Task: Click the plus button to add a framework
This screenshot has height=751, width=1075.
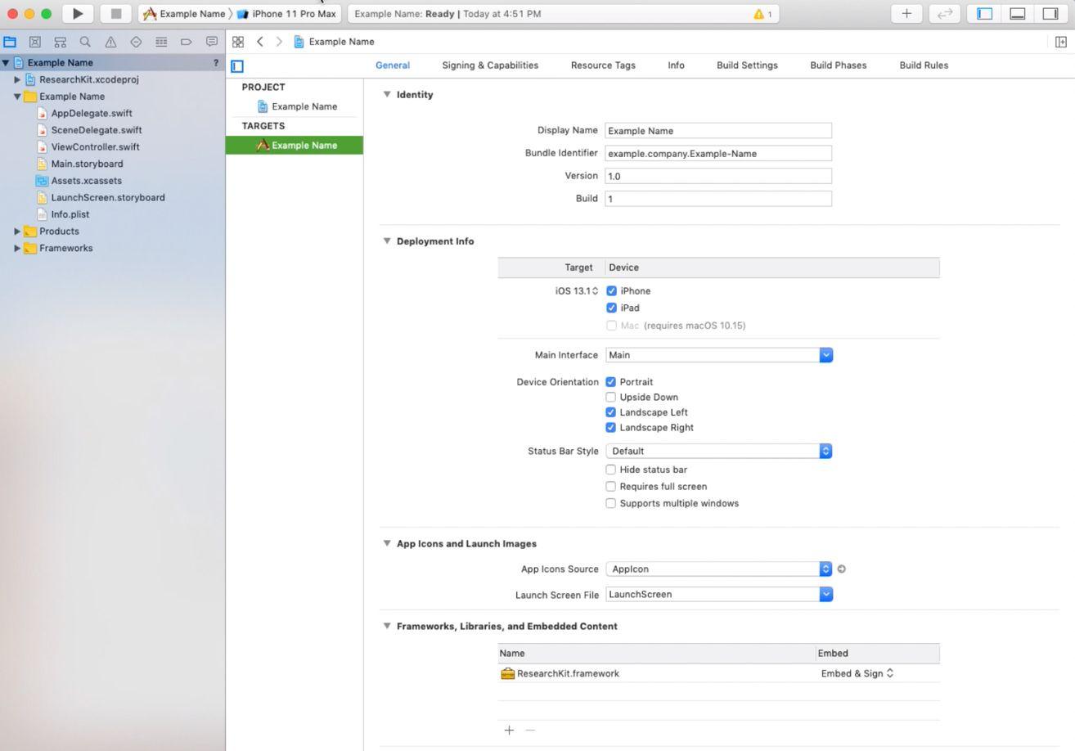Action: pyautogui.click(x=509, y=730)
